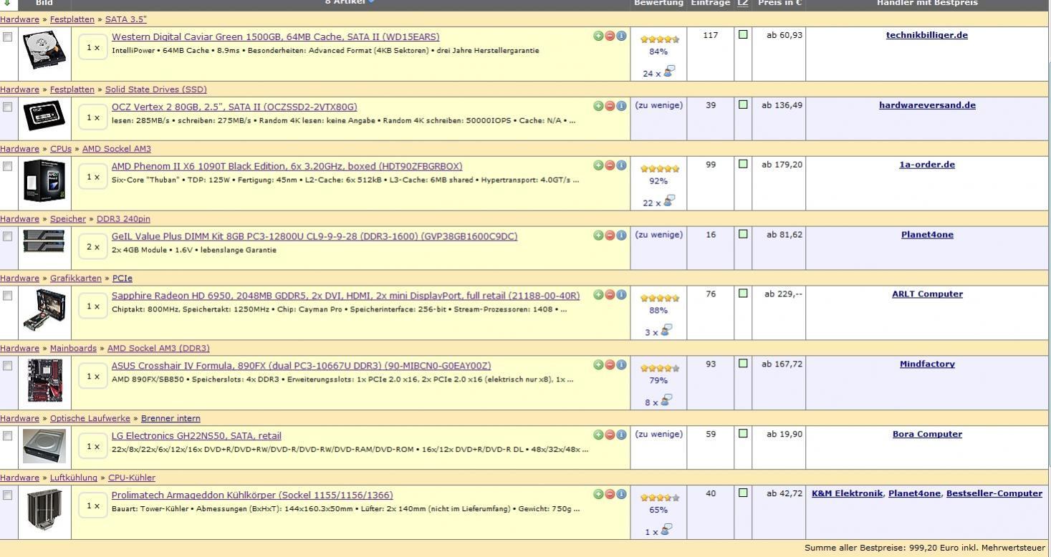Screen dimensions: 1051x557
Task: Toggle green price checkbox beside ab 60,93
Action: tap(743, 34)
